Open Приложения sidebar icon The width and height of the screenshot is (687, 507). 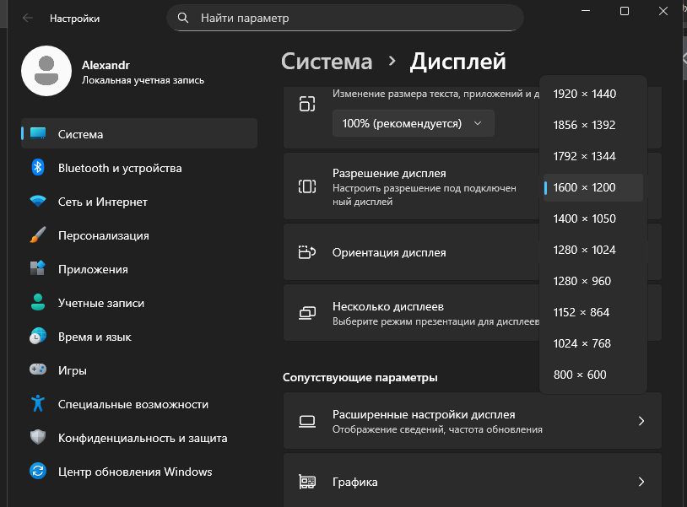38,268
